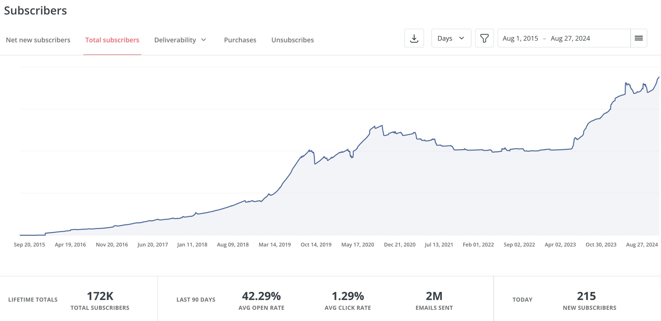This screenshot has height=321, width=661.
Task: Click the 1.29% avg click rate stat
Action: (x=348, y=296)
